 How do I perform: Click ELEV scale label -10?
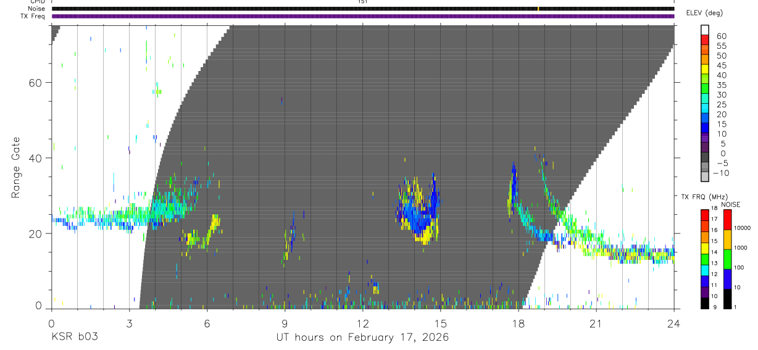click(720, 173)
